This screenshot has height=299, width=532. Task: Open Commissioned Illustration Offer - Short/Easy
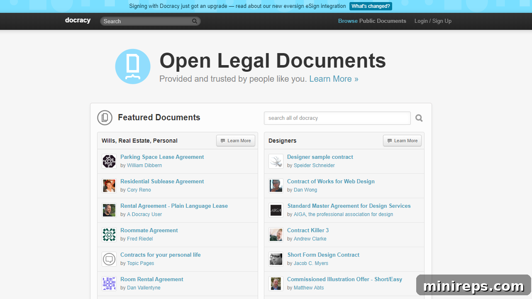click(x=344, y=279)
